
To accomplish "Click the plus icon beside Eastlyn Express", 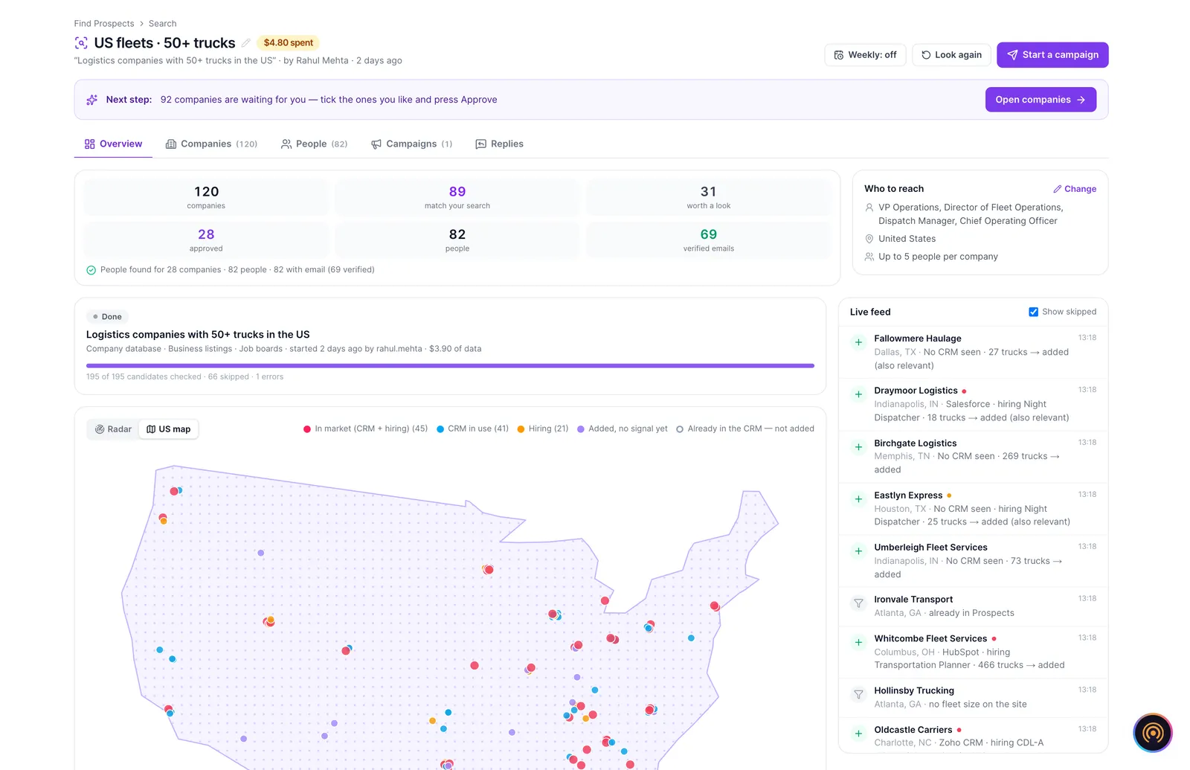I will click(858, 499).
